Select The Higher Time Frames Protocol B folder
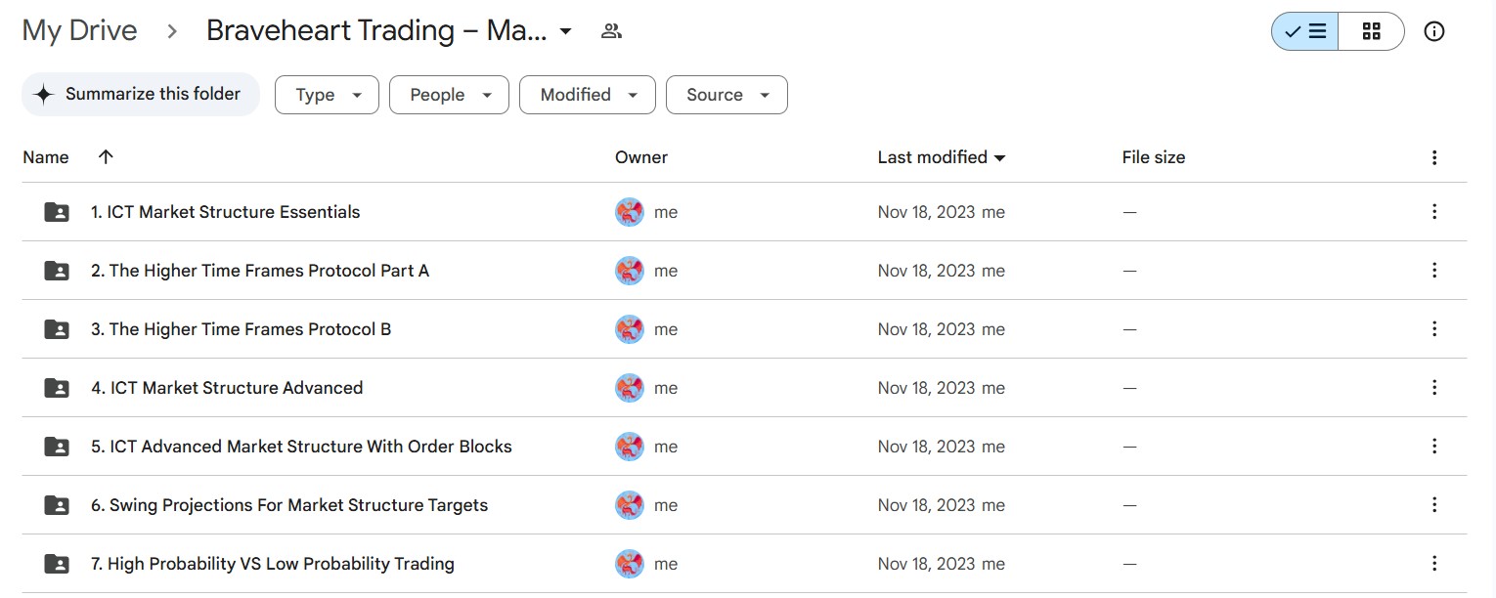 pyautogui.click(x=241, y=329)
